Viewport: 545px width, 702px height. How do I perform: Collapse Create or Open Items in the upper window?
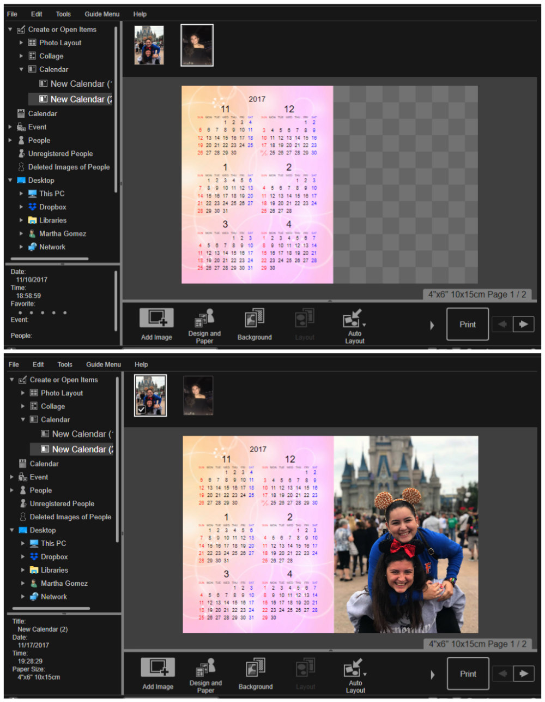coord(10,29)
